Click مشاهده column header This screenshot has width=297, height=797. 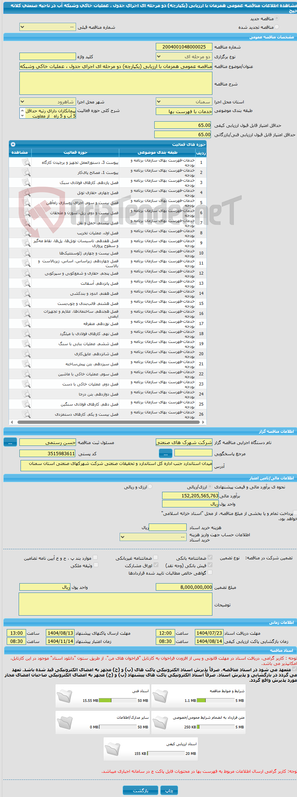pos(20,152)
